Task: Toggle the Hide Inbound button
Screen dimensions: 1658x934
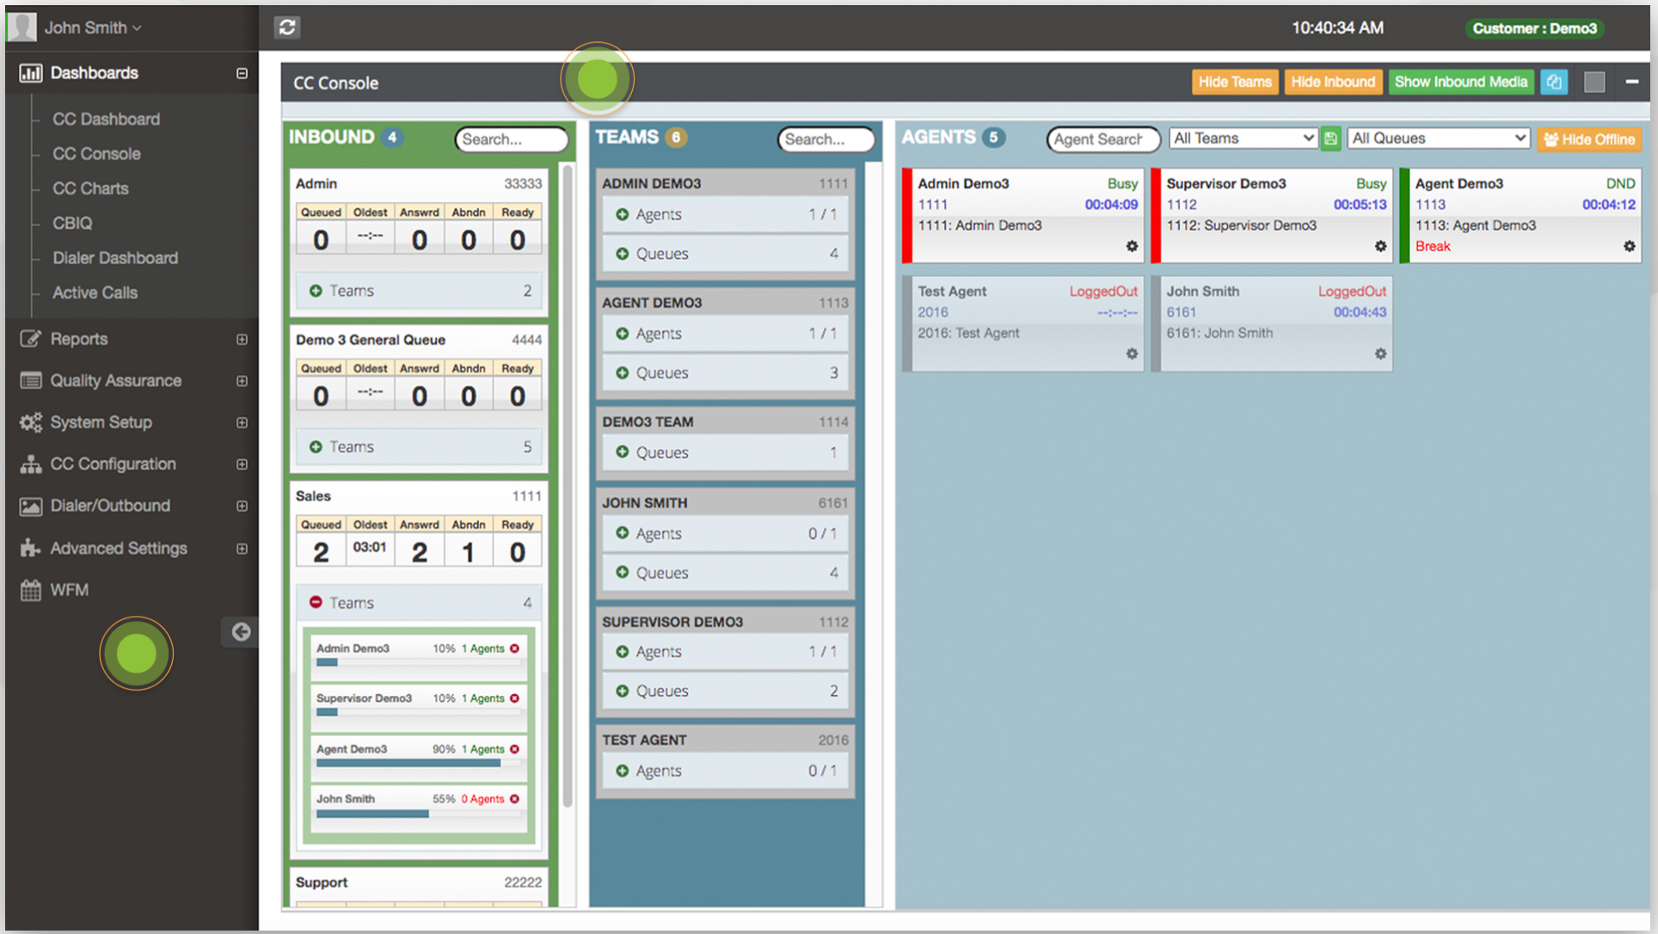Action: (x=1332, y=83)
